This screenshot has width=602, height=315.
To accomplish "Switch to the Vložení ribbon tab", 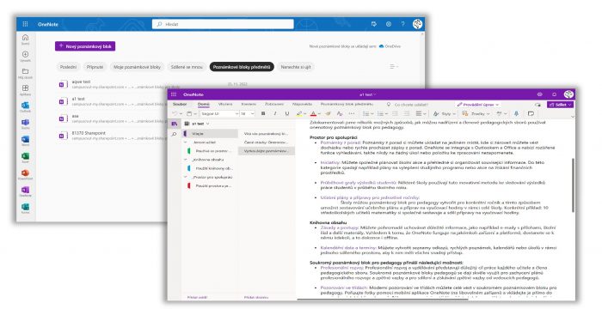I will 225,104.
